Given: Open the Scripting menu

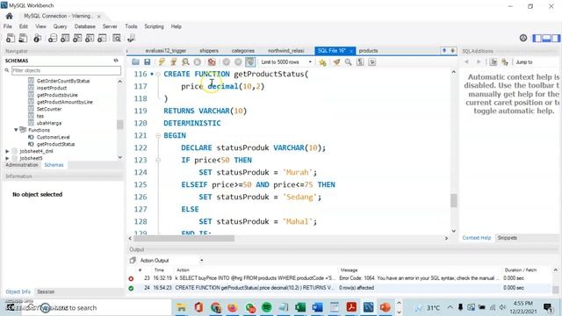Looking at the screenshot, I should [x=154, y=26].
